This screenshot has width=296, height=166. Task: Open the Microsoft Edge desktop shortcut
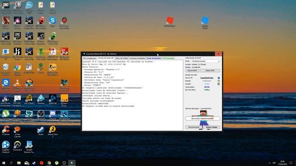[6, 85]
